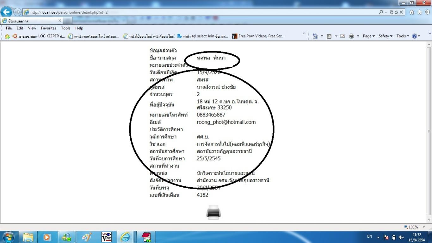Image resolution: width=432 pixels, height=243 pixels.
Task: Open the Windows Start menu
Action: tap(8, 237)
